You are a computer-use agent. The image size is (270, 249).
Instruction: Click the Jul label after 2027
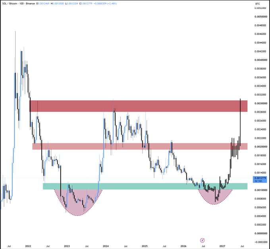[242, 246]
